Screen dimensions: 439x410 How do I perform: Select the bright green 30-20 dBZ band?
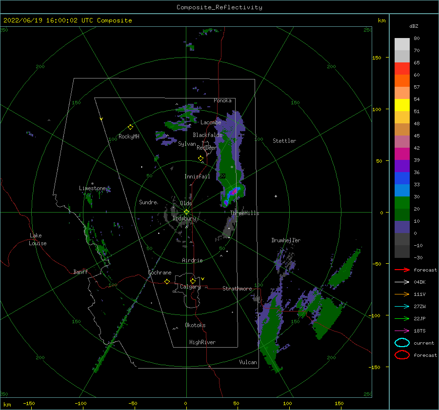point(402,203)
